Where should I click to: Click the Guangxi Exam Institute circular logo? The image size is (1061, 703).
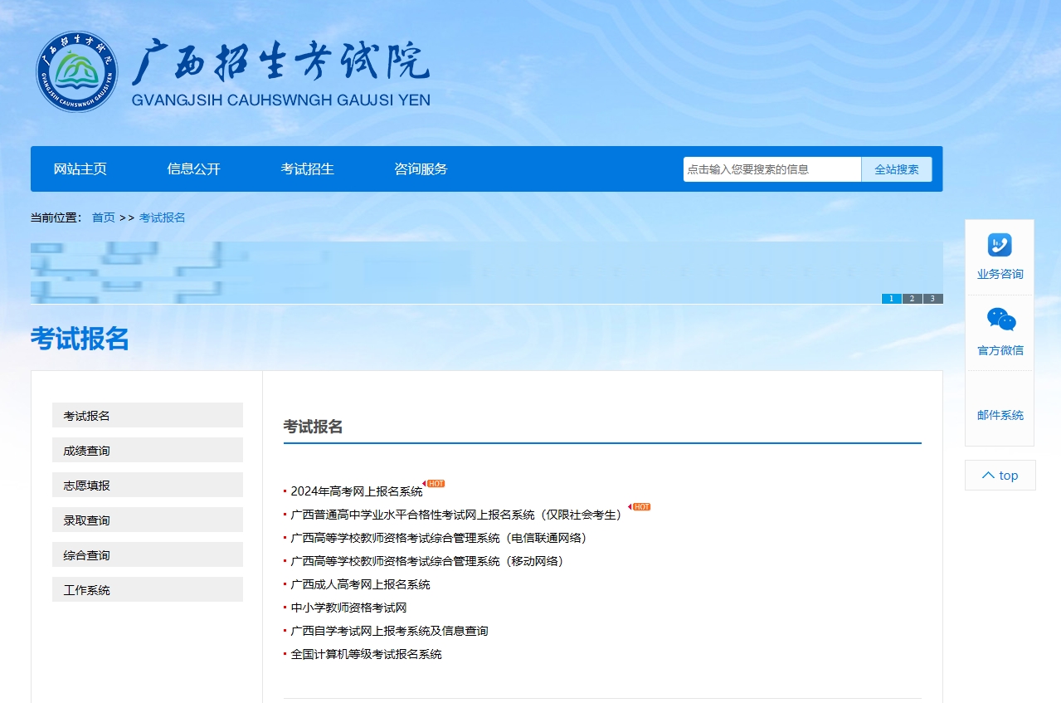(77, 72)
